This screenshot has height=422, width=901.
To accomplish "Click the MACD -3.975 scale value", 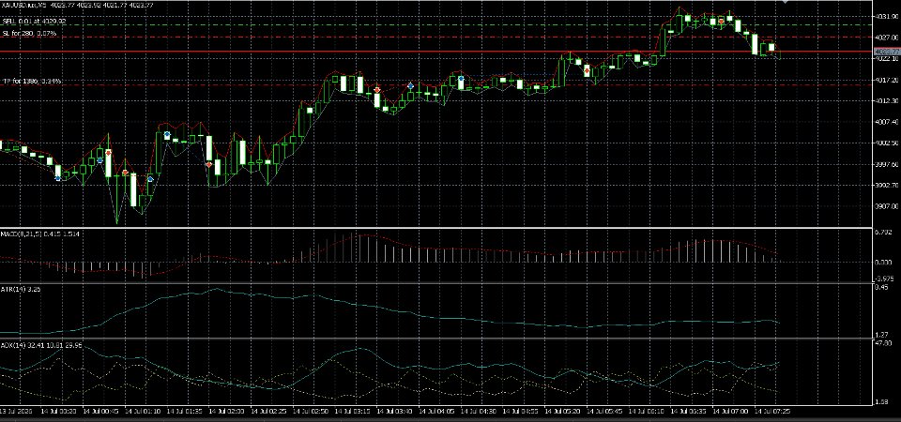I will 885,277.
